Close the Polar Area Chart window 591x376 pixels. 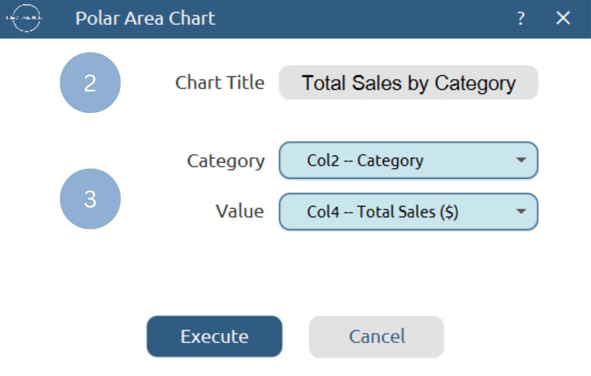pyautogui.click(x=563, y=19)
